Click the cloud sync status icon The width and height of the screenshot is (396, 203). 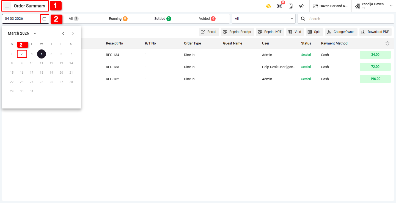point(269,6)
